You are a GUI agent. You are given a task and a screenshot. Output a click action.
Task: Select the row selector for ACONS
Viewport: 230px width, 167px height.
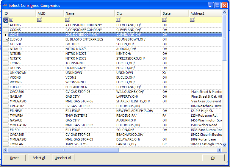click(x=6, y=25)
